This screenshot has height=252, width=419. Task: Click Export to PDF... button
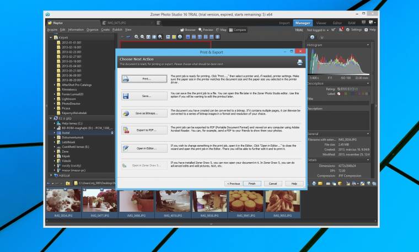(x=144, y=130)
